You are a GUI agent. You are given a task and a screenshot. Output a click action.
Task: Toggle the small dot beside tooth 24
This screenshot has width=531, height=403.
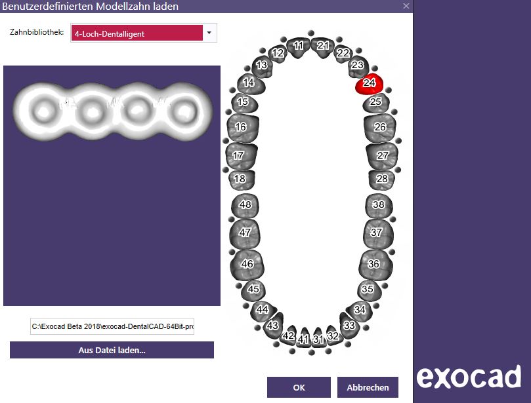(389, 90)
